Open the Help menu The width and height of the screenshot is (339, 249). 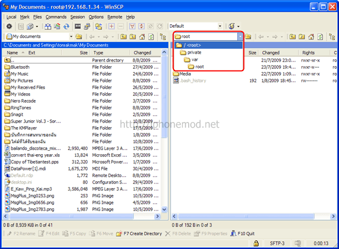coord(131,17)
